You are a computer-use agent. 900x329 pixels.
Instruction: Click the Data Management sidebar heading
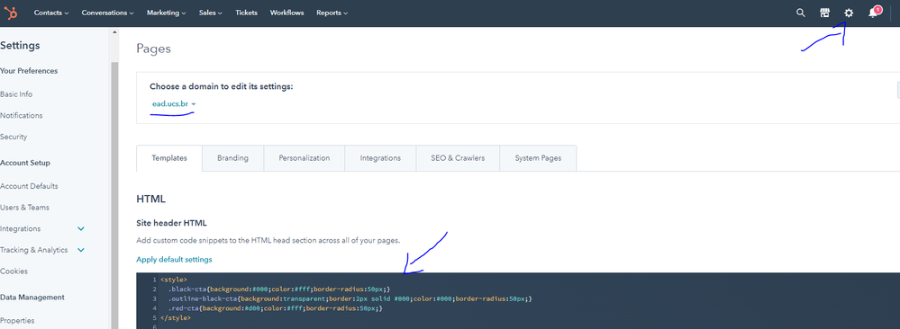click(x=32, y=297)
